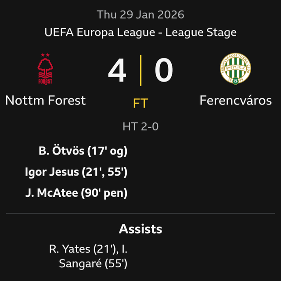Click the yellow divider between the scores

coord(140,70)
